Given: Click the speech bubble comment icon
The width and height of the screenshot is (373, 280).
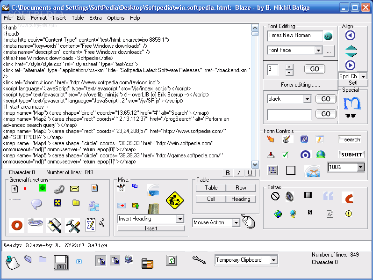Looking at the screenshot, I should coord(36,204).
